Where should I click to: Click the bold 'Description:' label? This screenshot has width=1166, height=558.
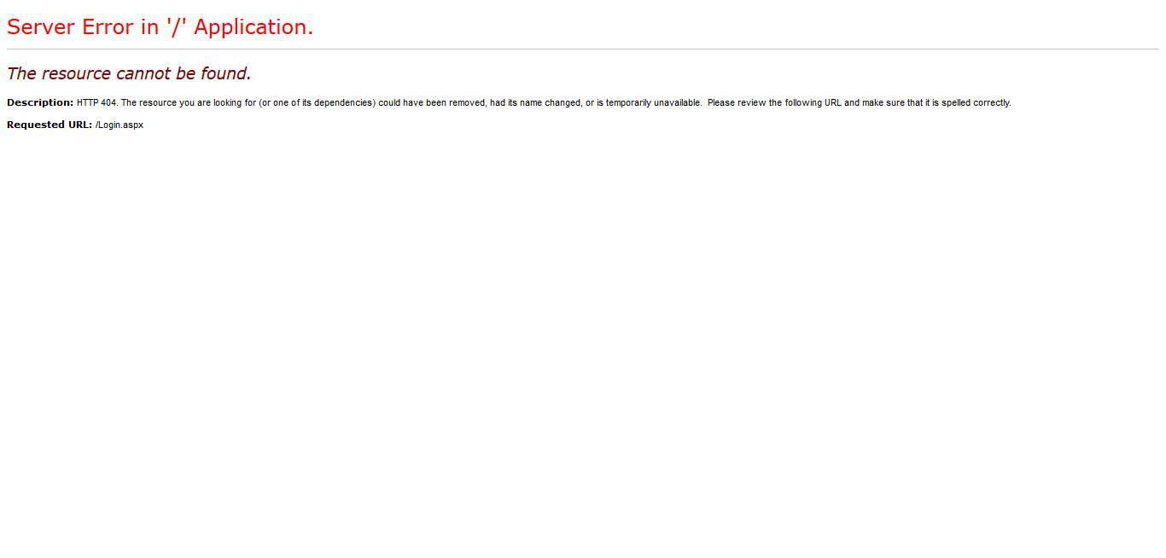(x=39, y=102)
